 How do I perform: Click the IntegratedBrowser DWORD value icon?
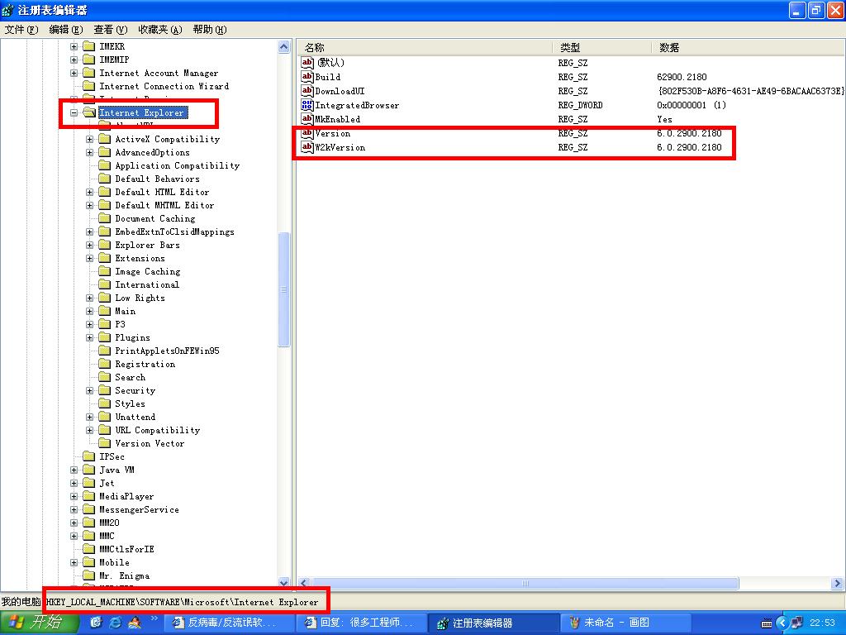307,105
